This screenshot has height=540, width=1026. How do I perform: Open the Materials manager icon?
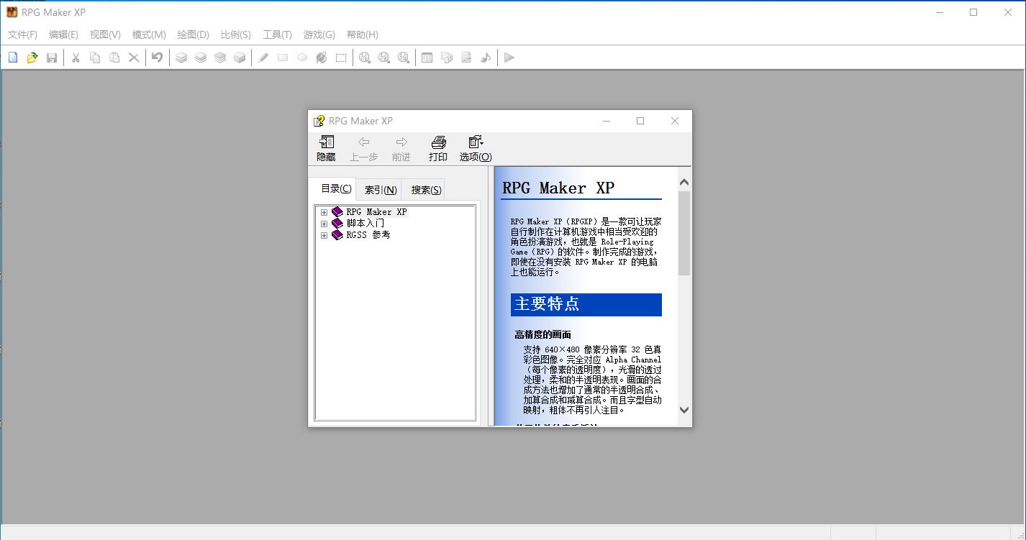[447, 58]
